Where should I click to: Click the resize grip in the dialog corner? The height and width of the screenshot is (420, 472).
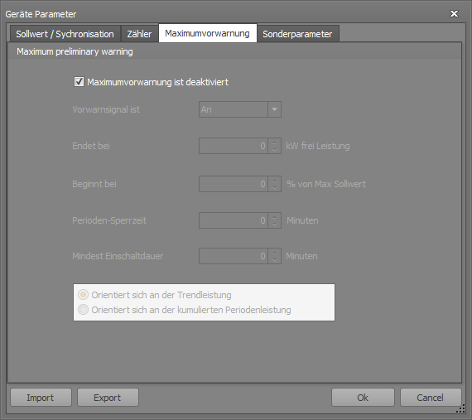point(461,409)
